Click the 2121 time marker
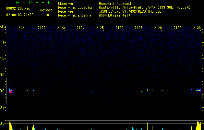The height and width of the screenshot is (130, 204). click(22, 28)
